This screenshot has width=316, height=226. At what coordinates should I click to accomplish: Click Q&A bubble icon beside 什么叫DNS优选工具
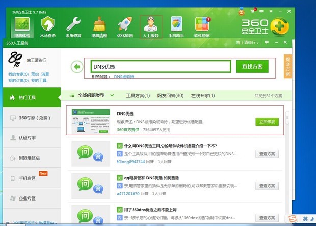[x=91, y=154]
